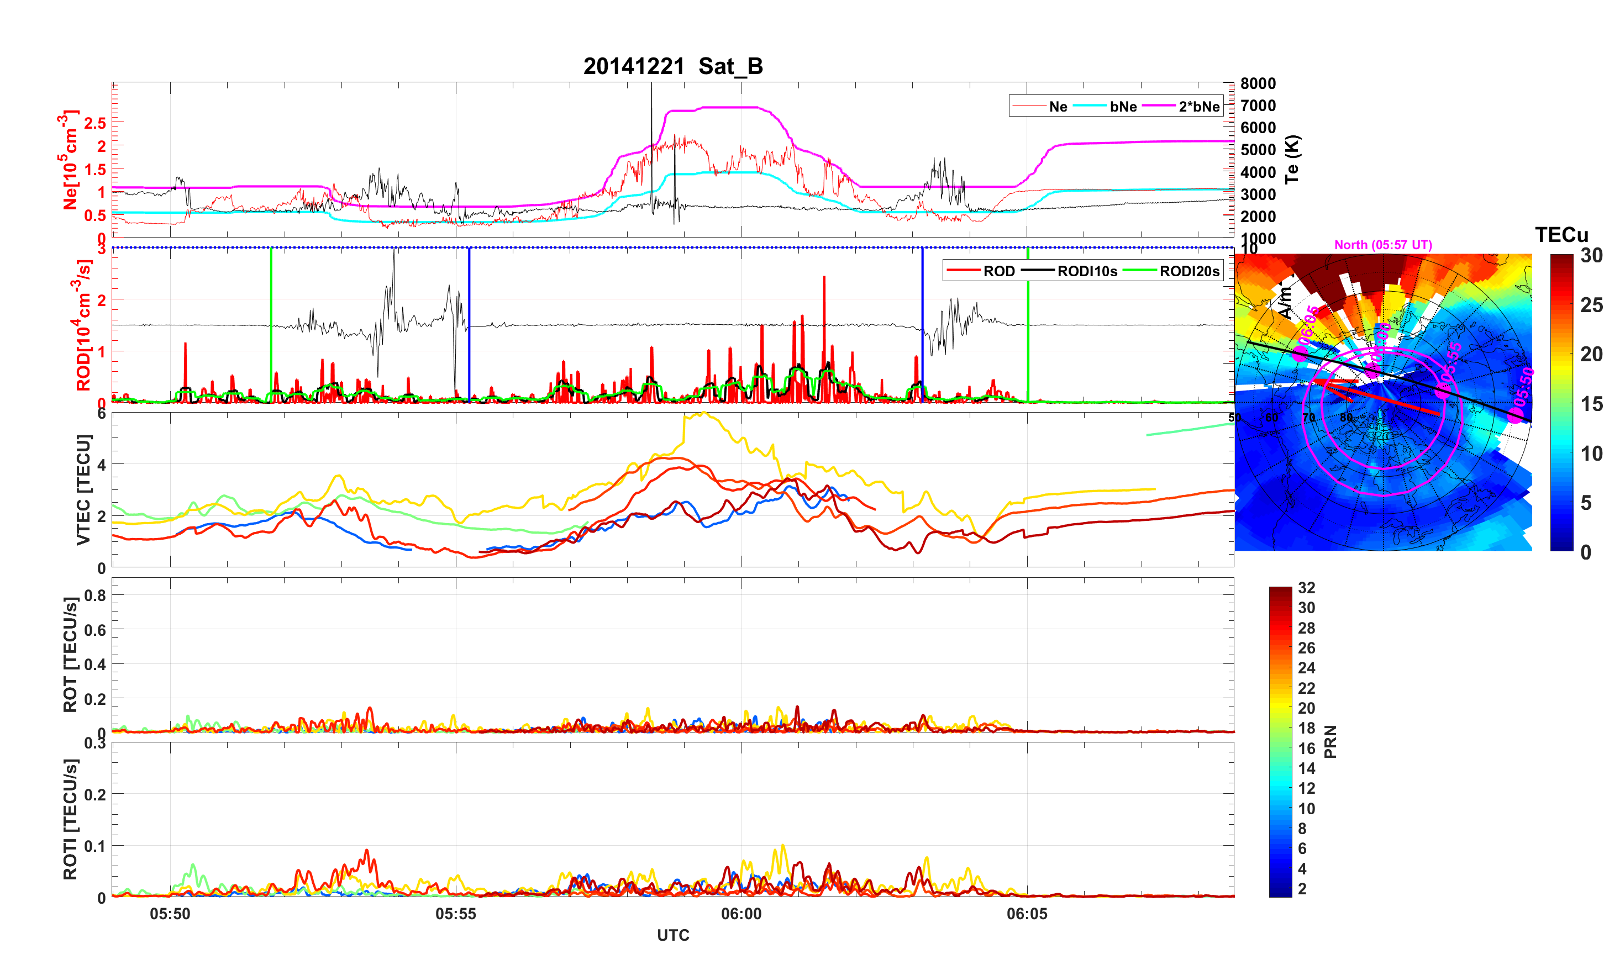The width and height of the screenshot is (1604, 970).
Task: Select the bNe cyan legend entry
Action: (1123, 107)
